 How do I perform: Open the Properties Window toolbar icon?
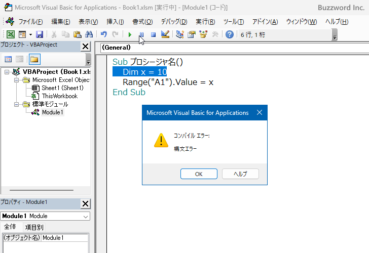coord(192,34)
